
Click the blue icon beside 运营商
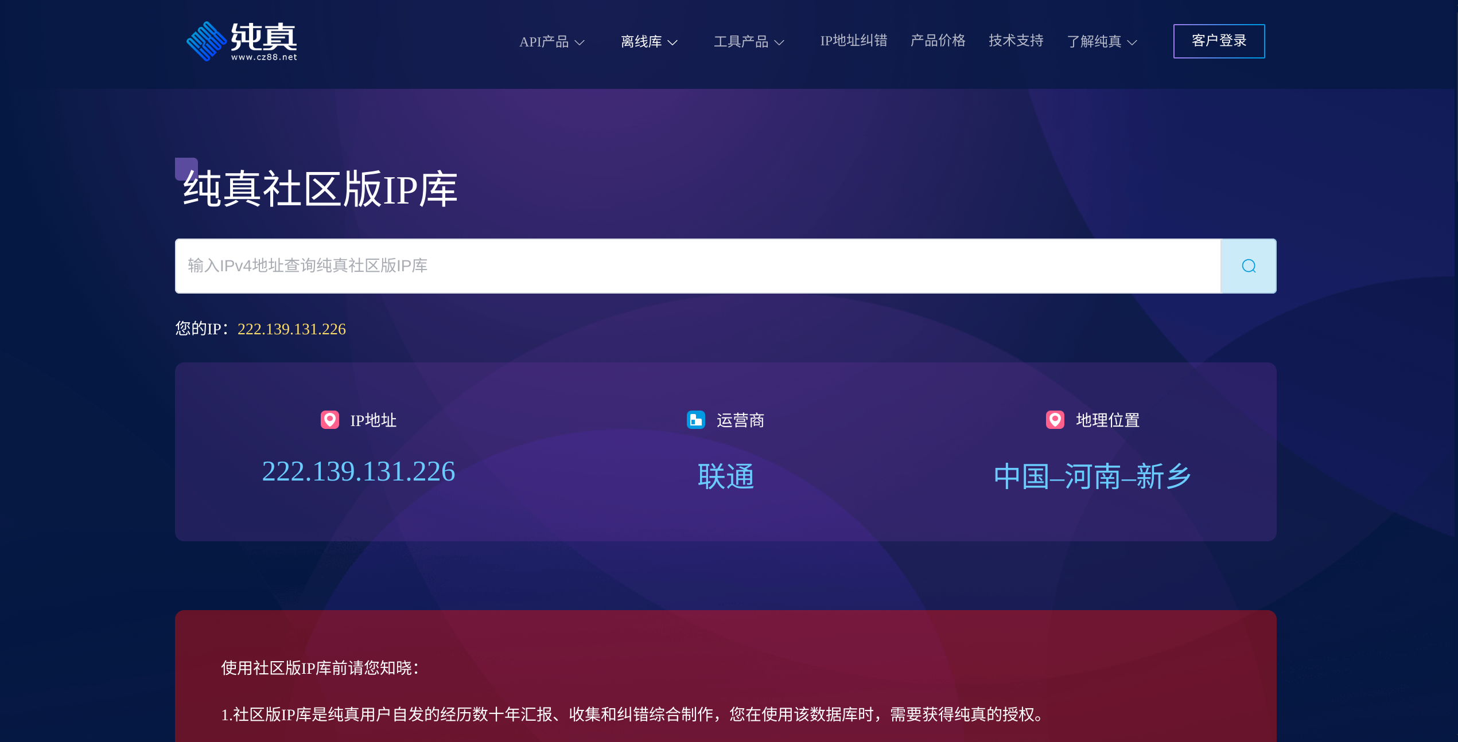coord(695,420)
